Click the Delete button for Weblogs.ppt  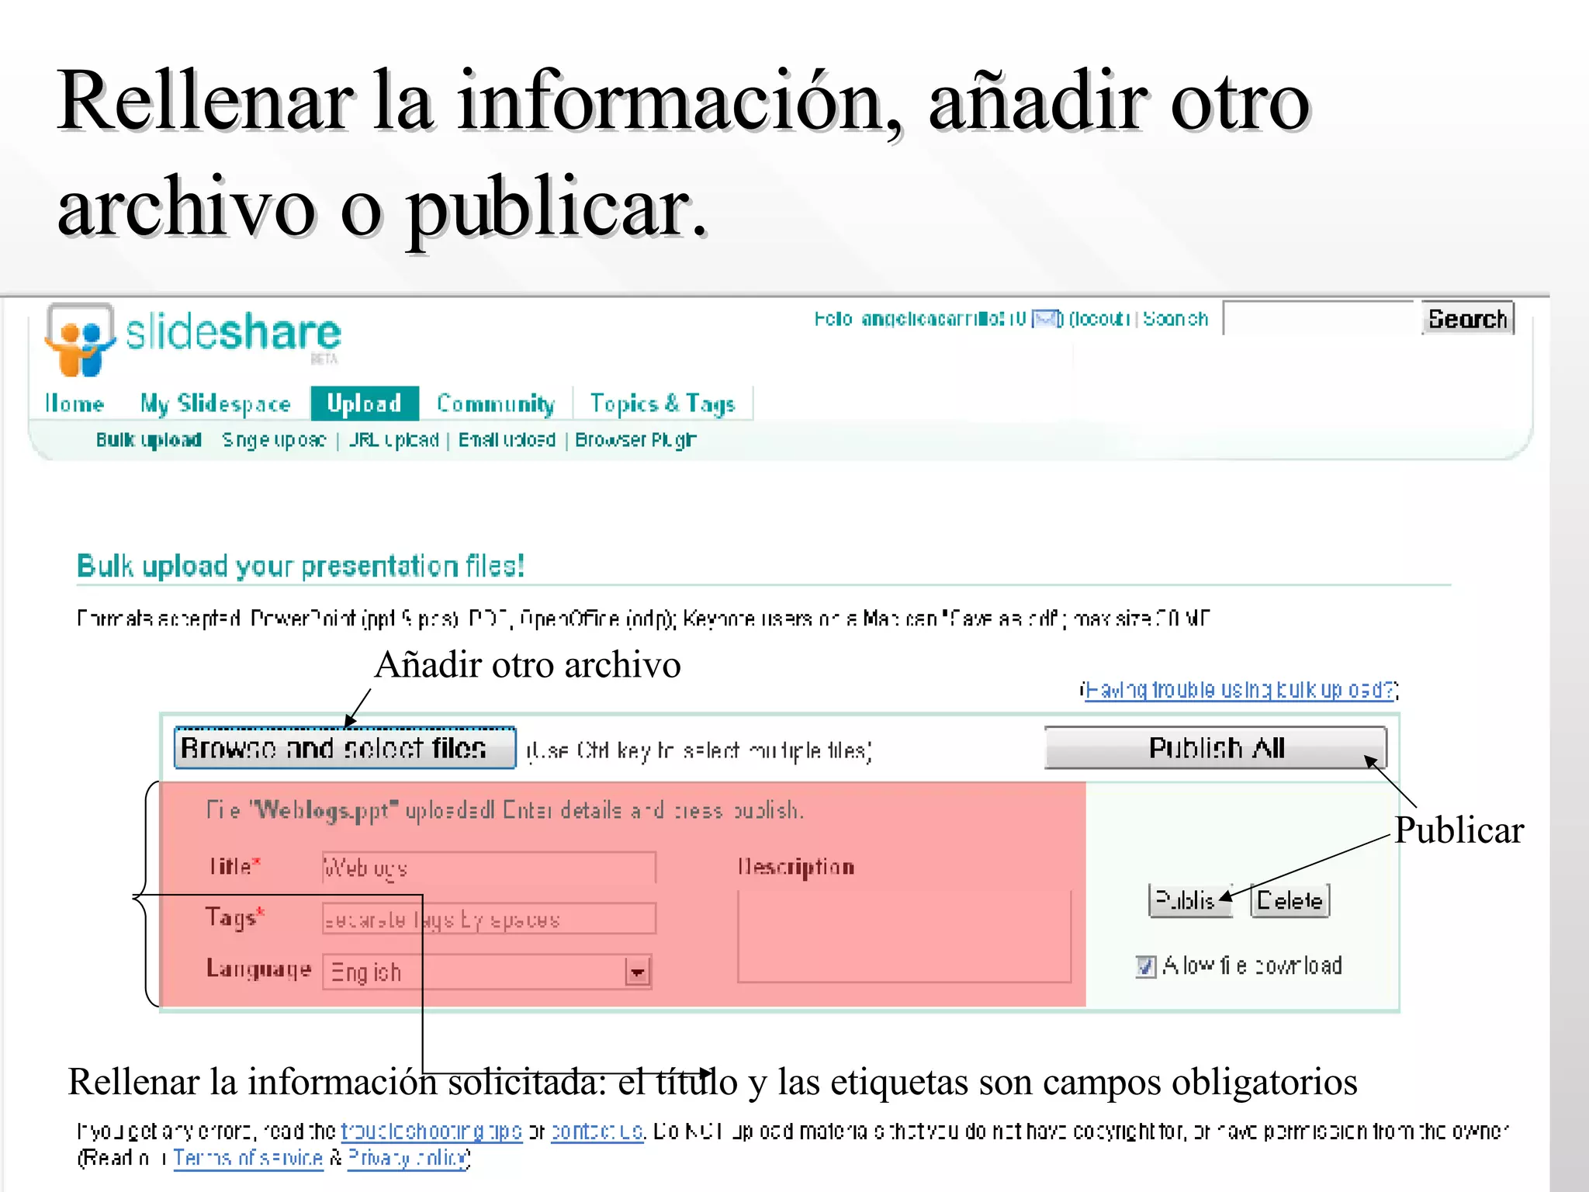pos(1290,900)
